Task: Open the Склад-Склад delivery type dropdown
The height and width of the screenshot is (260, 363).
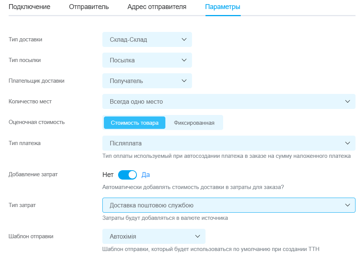Action: [x=147, y=39]
